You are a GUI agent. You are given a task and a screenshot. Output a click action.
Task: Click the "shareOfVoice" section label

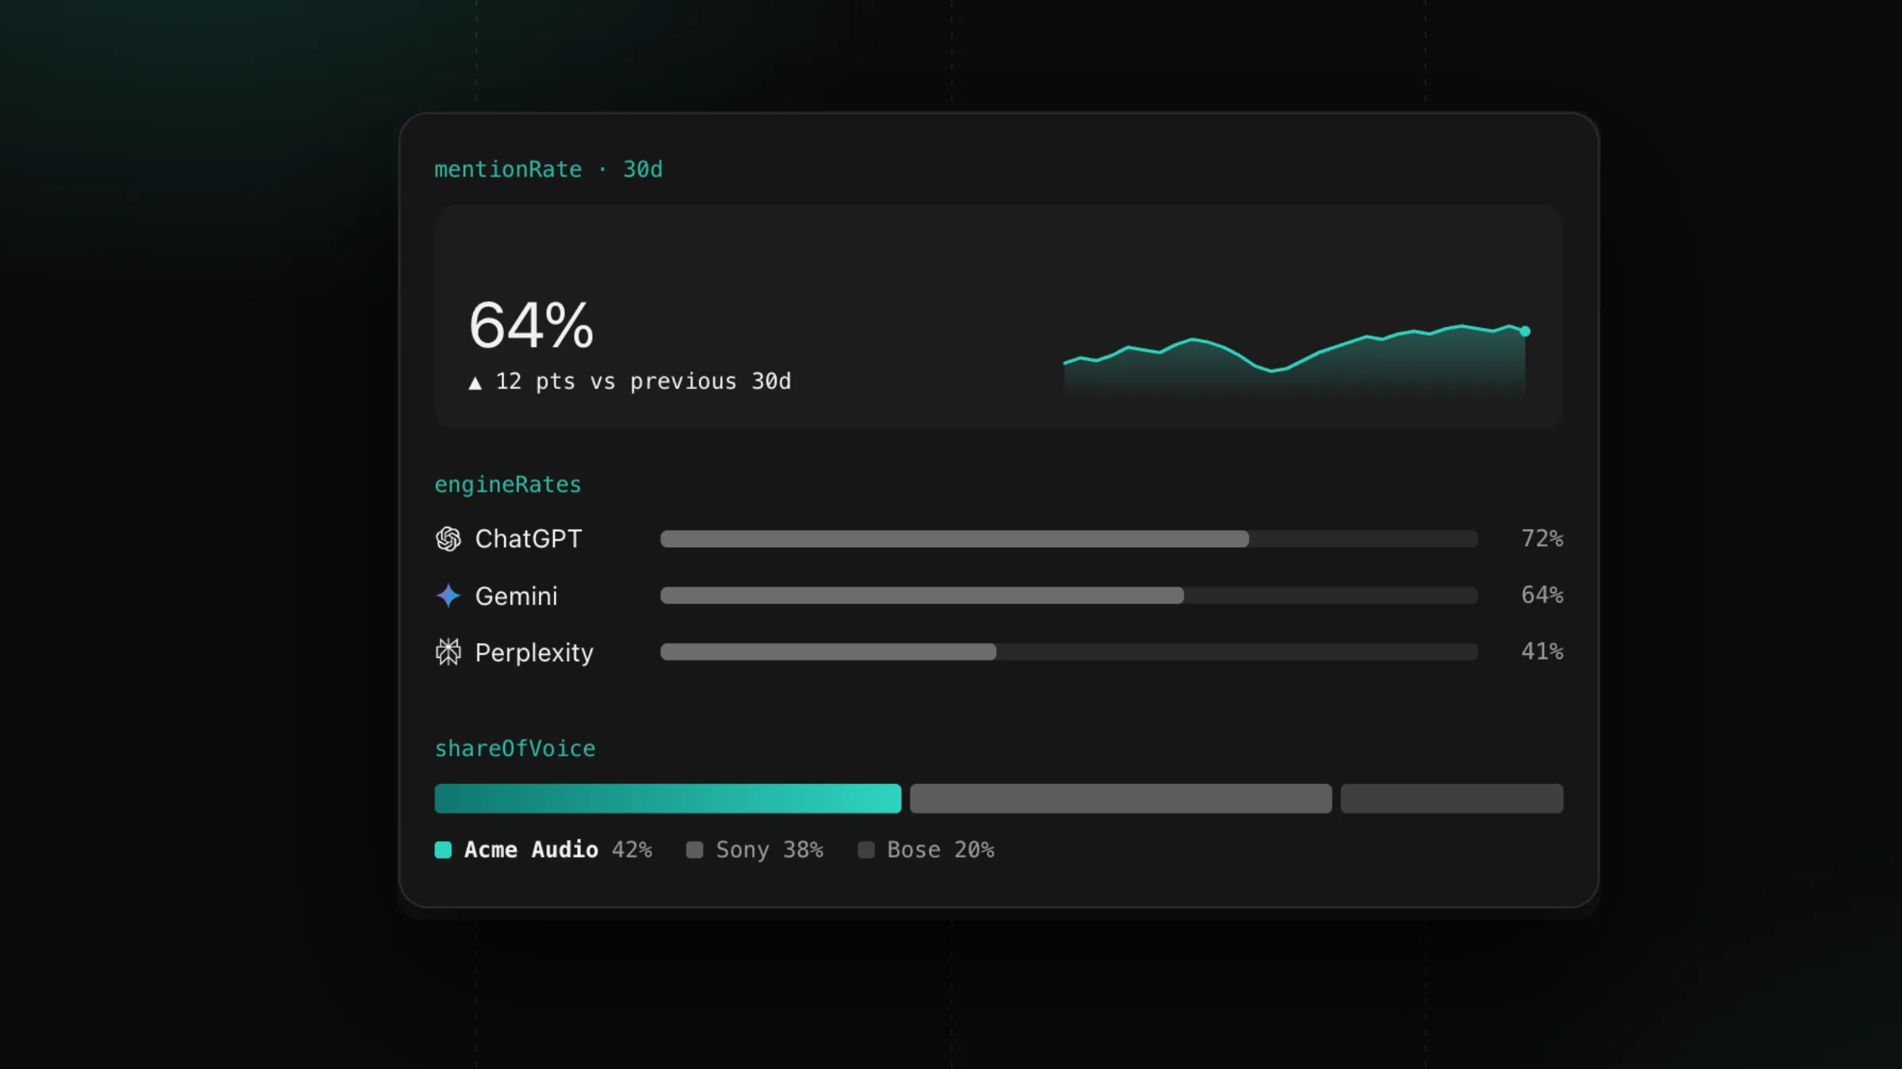point(515,749)
